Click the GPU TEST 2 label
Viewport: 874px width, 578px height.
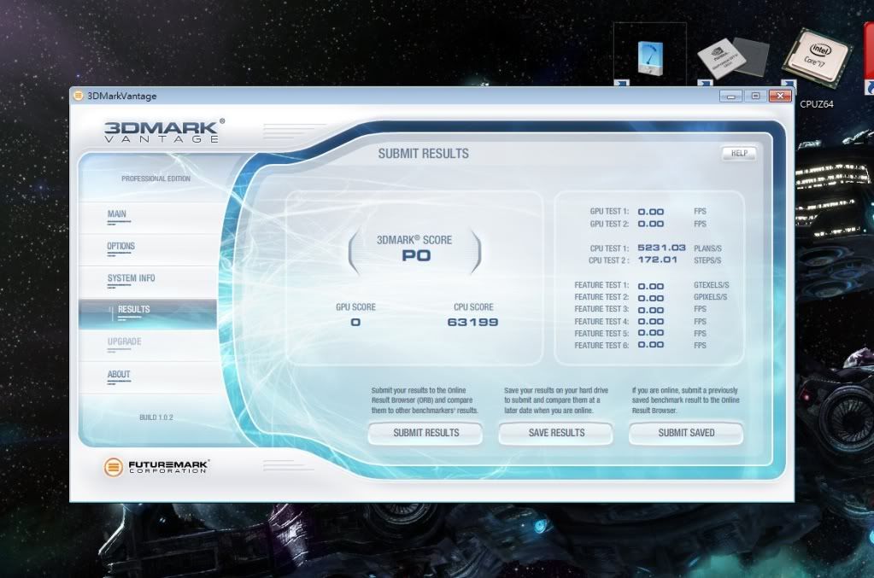click(x=609, y=224)
